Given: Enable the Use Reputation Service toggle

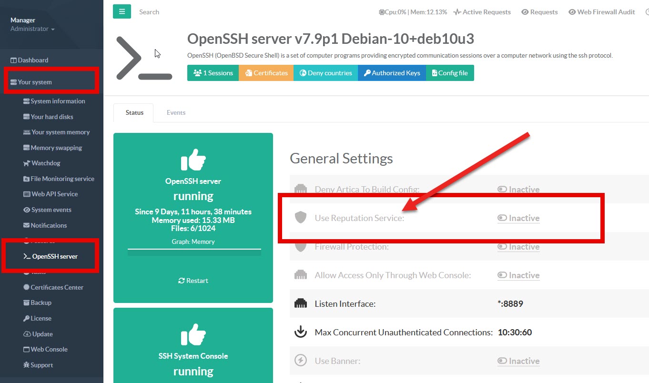Looking at the screenshot, I should coord(518,218).
